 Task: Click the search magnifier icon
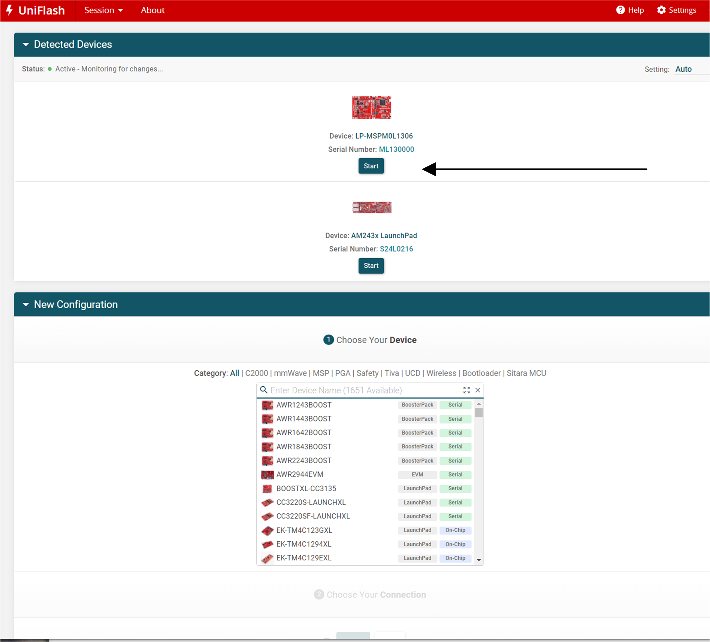tap(264, 390)
